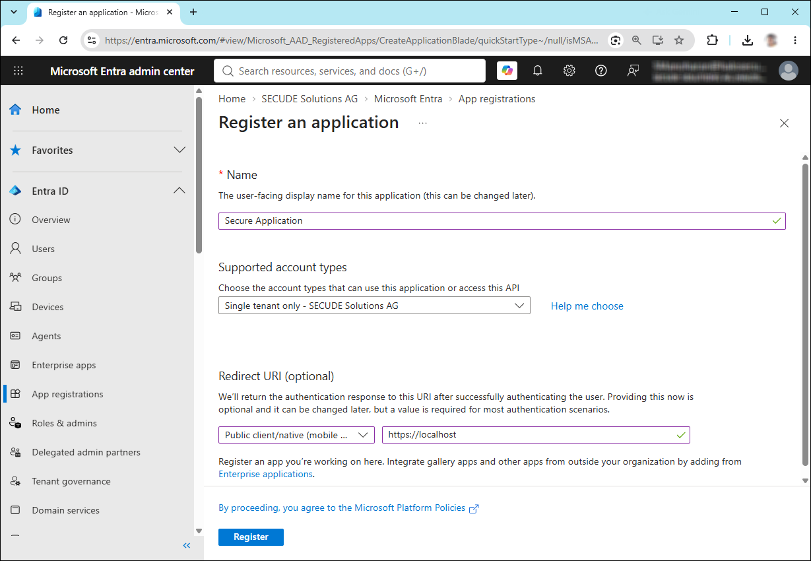Click the Help me choose link
Viewport: 811px width, 561px height.
pos(587,306)
